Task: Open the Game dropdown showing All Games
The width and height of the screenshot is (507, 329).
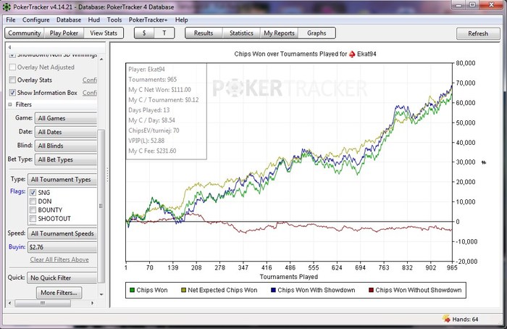Action: point(66,118)
